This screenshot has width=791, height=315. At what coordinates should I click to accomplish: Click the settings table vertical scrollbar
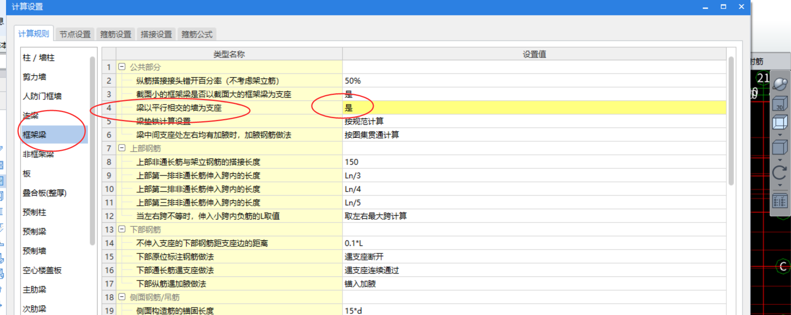point(731,121)
